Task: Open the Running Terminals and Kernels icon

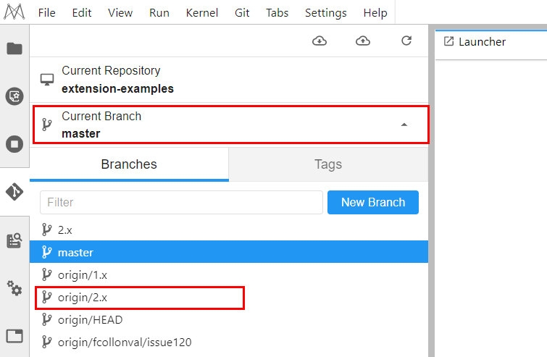Action: (x=14, y=144)
